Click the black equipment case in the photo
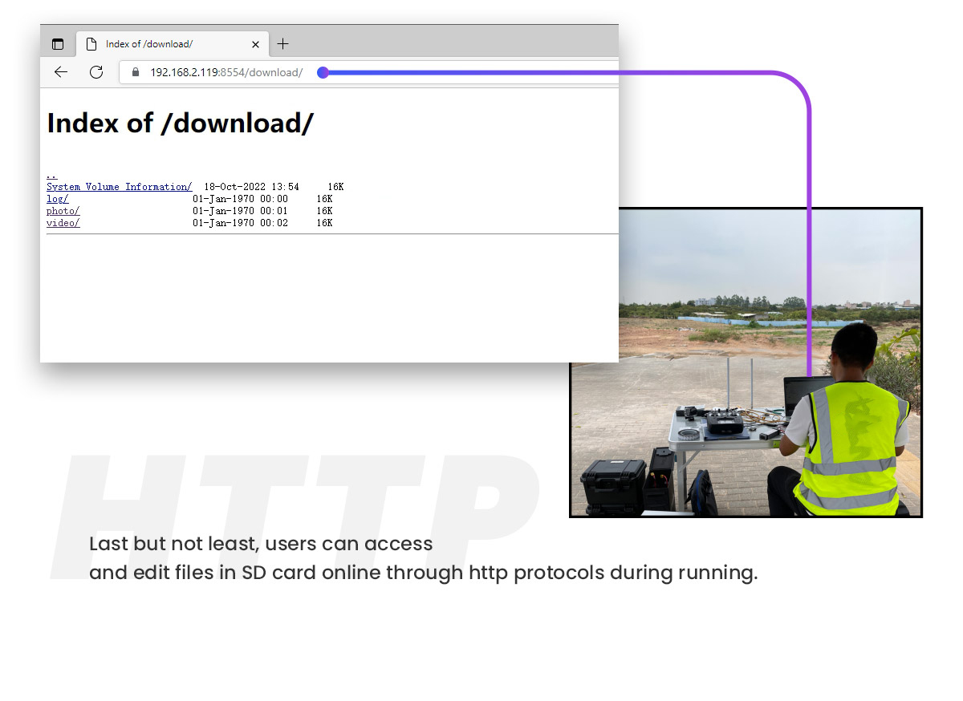Viewport: 963px width, 701px height. [x=613, y=484]
